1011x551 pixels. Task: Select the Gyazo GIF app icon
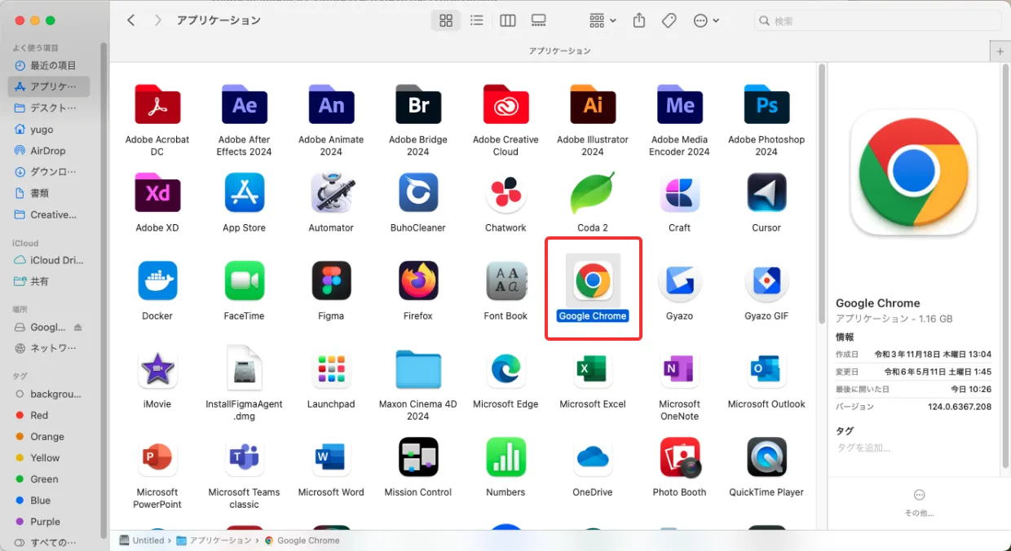click(766, 280)
